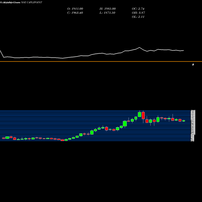Click the high price label H: 1985.00
Image resolution: width=202 pixels, height=202 pixels.
point(107,9)
